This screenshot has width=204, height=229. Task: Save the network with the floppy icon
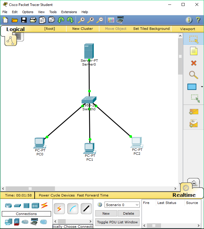coord(24,20)
